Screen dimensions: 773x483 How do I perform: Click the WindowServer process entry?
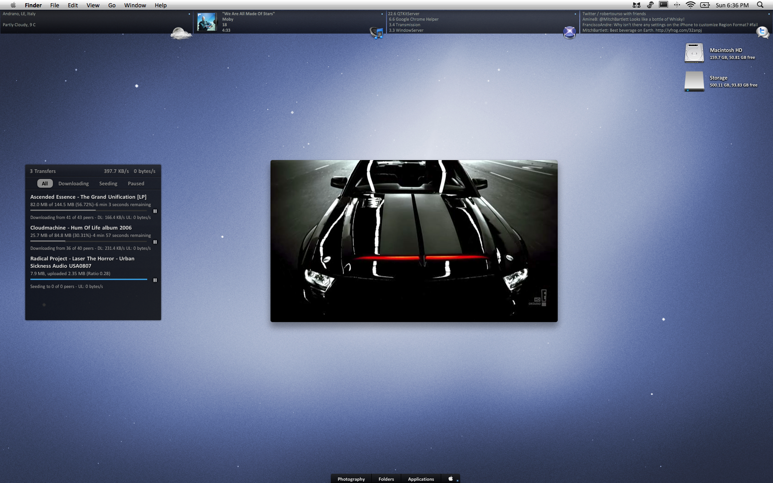(x=406, y=30)
